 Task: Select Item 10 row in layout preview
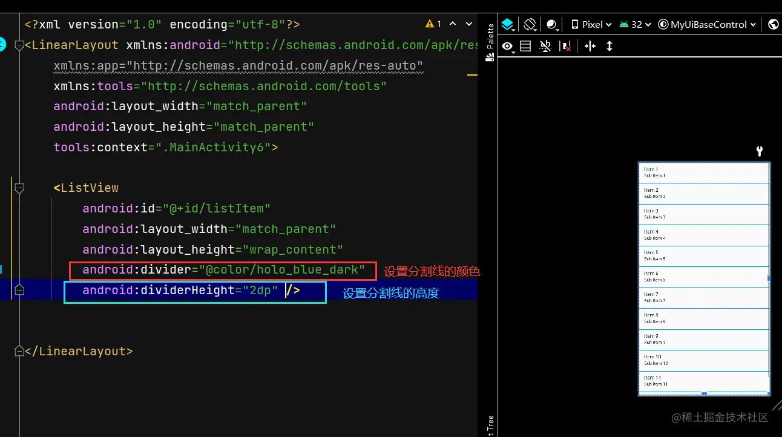point(704,360)
